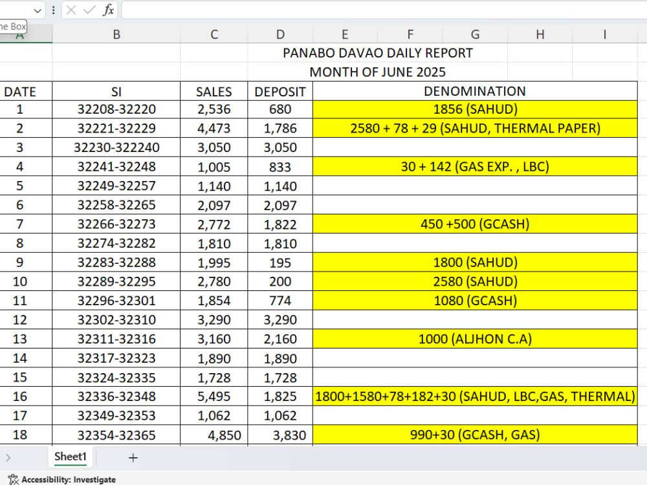Select the SI cell 32354-32365
The width and height of the screenshot is (647, 485).
116,435
